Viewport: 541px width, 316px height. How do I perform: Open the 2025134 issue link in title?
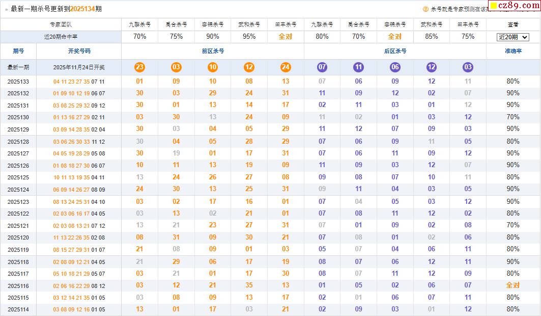(82, 9)
